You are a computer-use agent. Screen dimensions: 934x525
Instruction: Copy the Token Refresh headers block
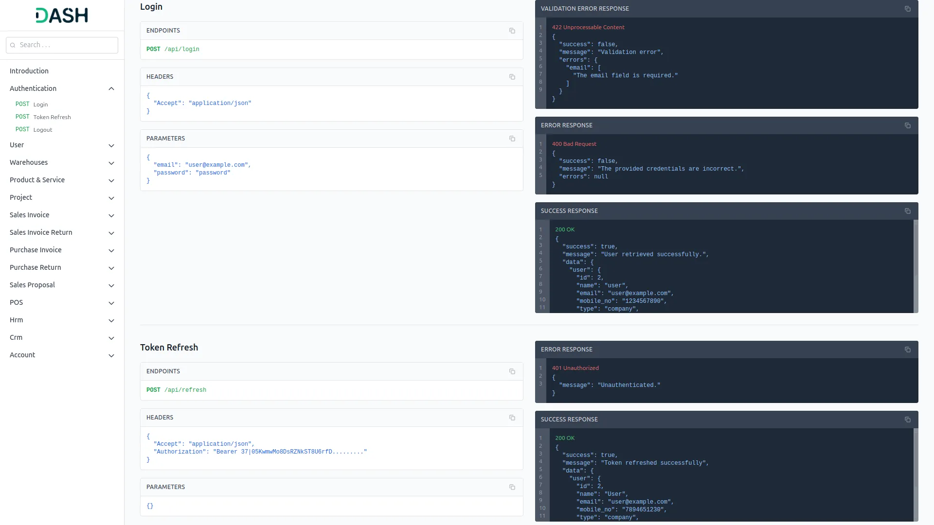point(512,418)
